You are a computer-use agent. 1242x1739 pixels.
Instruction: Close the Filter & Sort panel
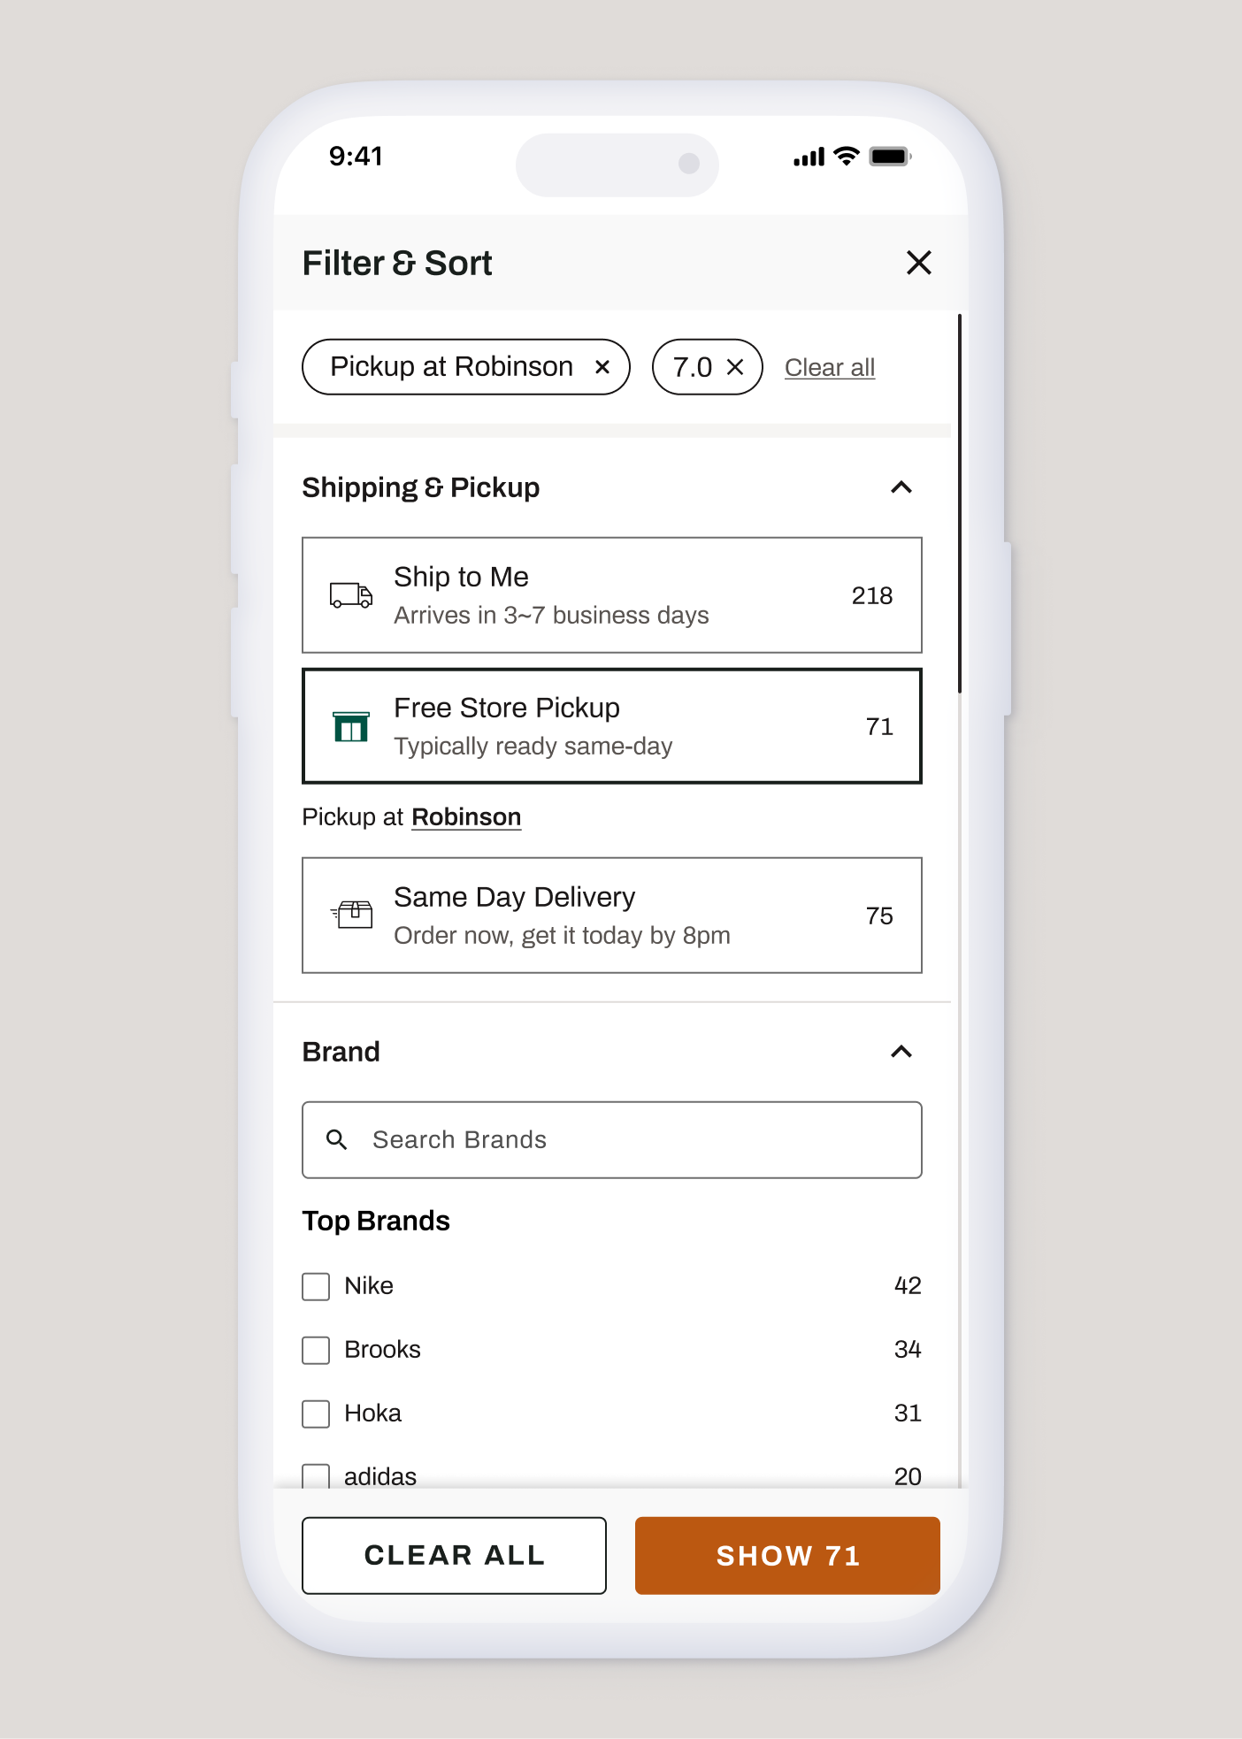pyautogui.click(x=918, y=263)
